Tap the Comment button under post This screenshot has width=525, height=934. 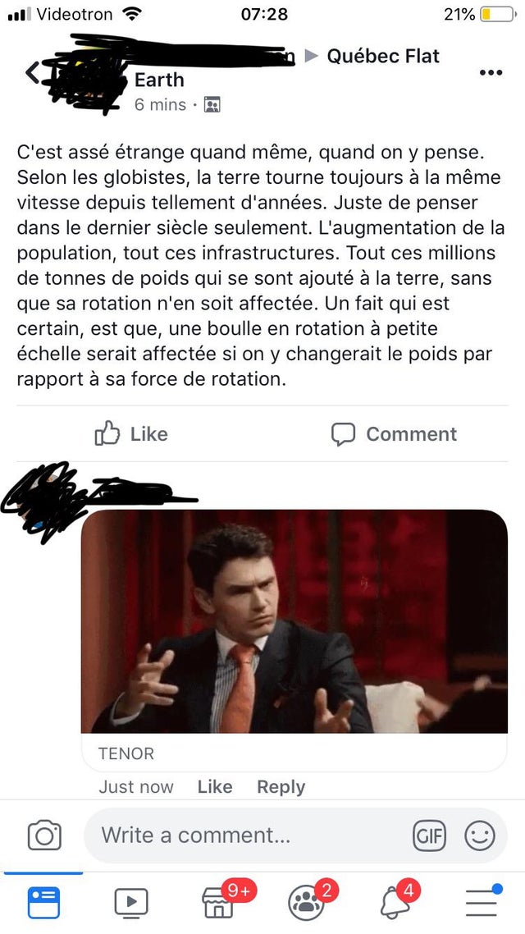tap(394, 434)
